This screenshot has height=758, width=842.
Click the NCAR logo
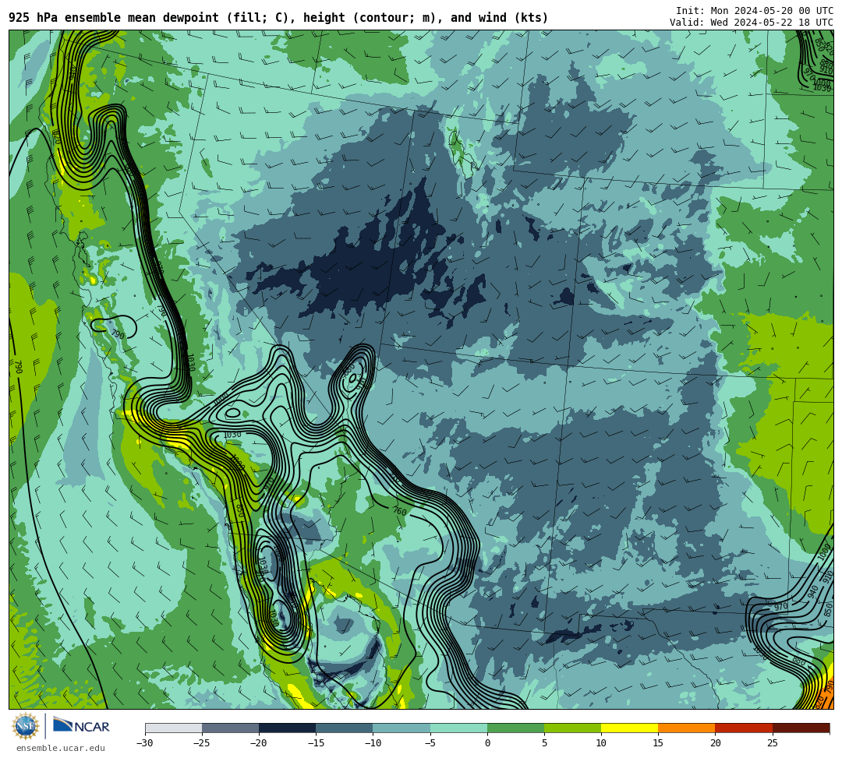(81, 726)
